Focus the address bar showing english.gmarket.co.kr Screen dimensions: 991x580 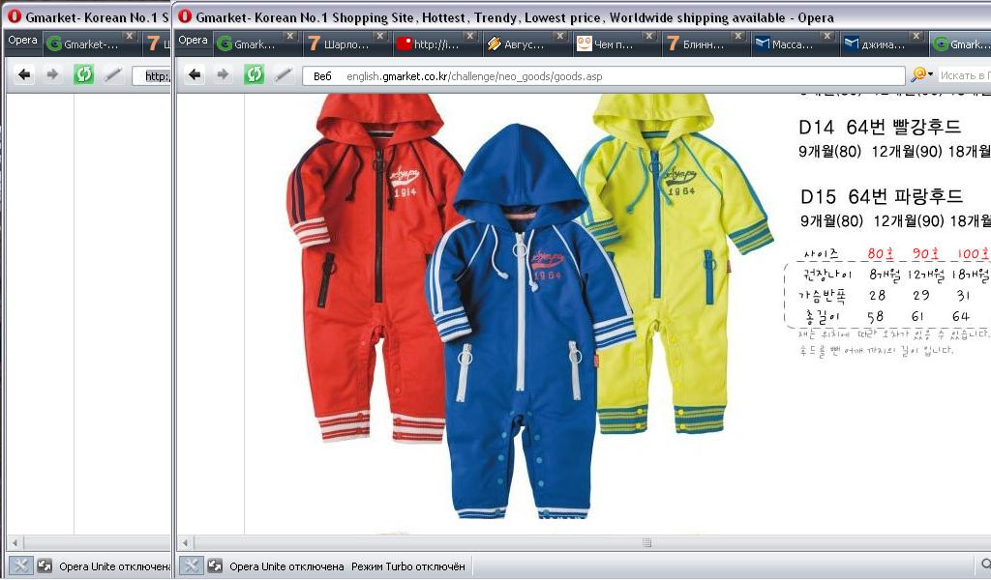604,75
